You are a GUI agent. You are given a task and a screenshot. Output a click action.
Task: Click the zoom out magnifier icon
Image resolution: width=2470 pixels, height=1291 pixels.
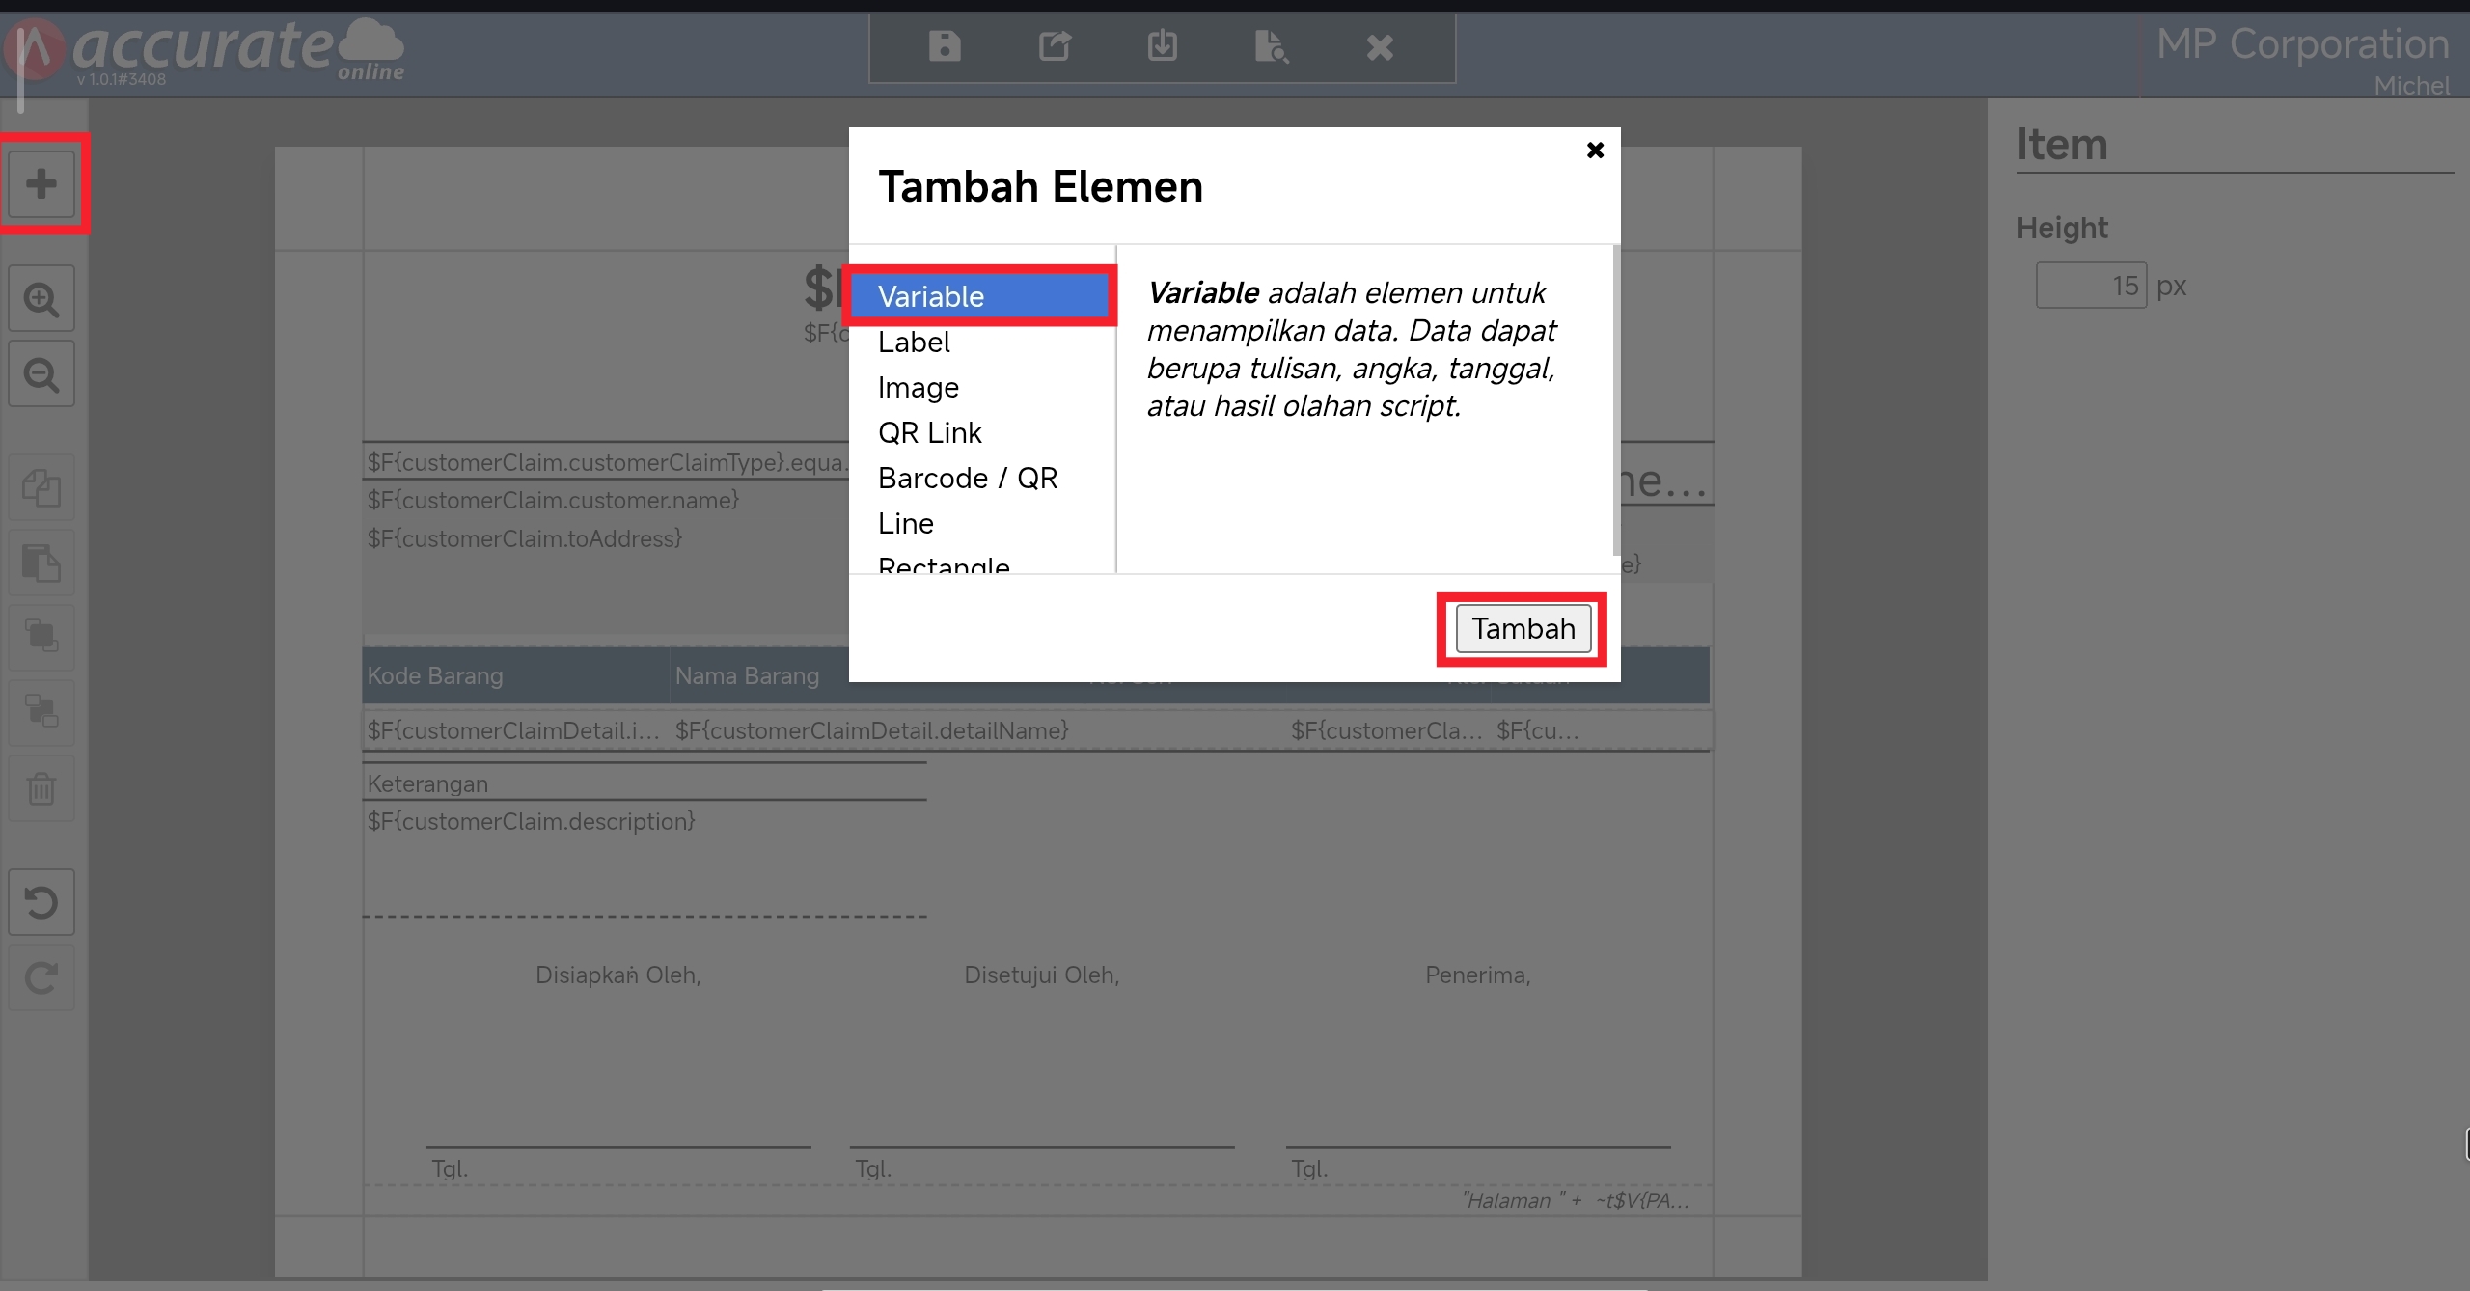pos(41,374)
